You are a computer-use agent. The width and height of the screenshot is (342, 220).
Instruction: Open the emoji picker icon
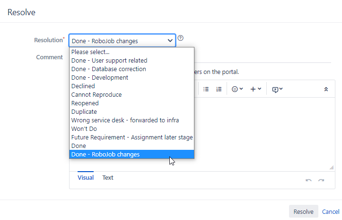coord(237,89)
